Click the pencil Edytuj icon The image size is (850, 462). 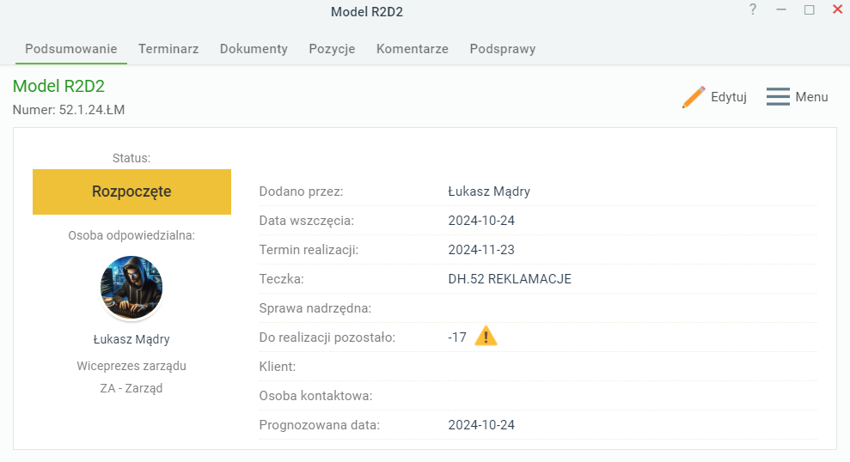(x=694, y=97)
